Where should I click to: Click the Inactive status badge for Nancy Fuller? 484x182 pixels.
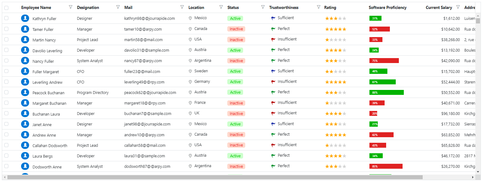236,61
